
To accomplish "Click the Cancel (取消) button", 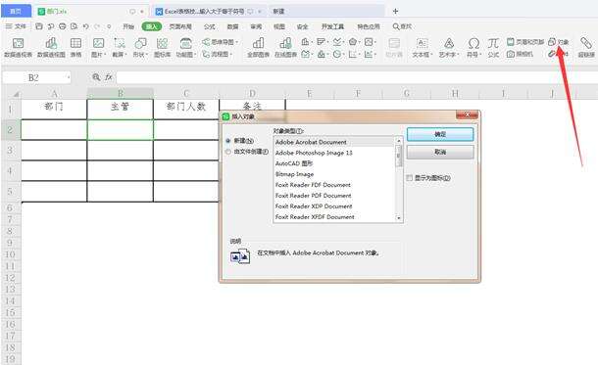I will [440, 152].
